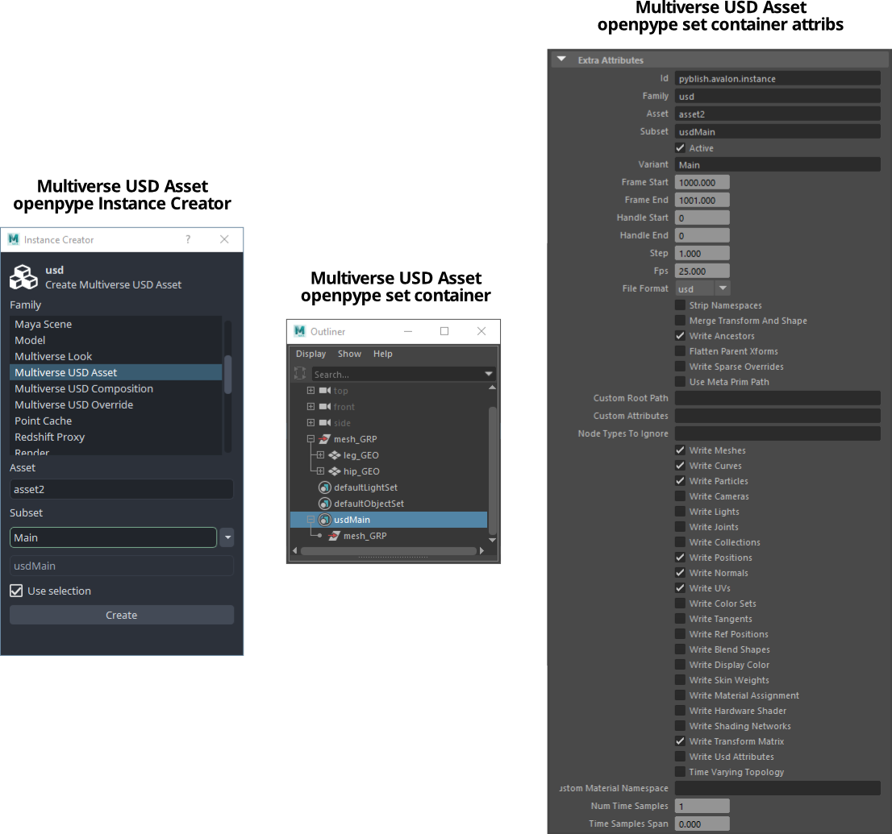This screenshot has width=892, height=834.
Task: Click the Num Time Samples field
Action: 702,806
